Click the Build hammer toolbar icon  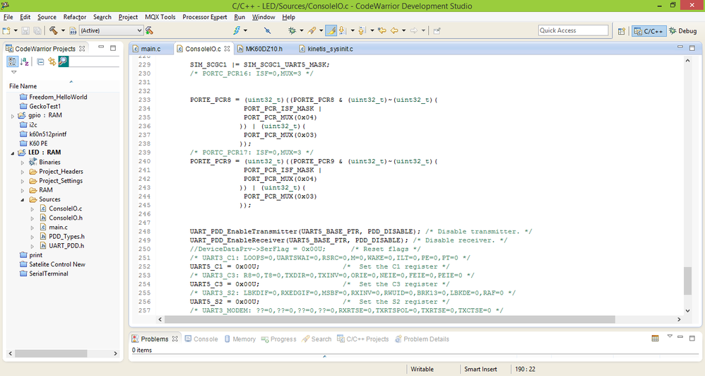[54, 30]
